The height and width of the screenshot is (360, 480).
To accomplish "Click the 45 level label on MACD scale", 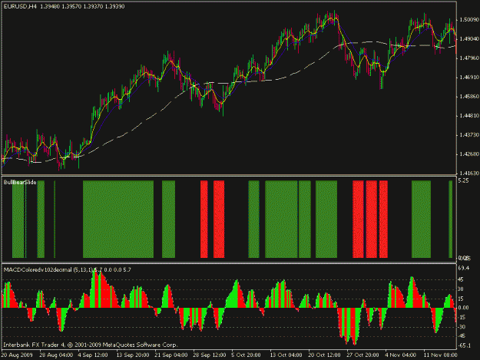I will coord(461,279).
